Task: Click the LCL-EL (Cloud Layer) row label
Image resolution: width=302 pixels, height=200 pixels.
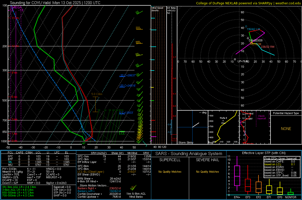Action: 91,172
